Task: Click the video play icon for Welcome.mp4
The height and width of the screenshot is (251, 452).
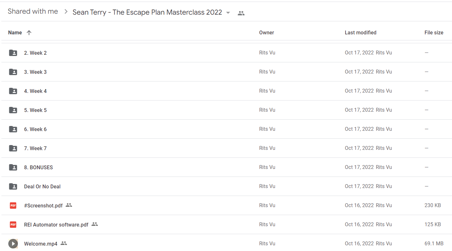Action: pyautogui.click(x=13, y=244)
